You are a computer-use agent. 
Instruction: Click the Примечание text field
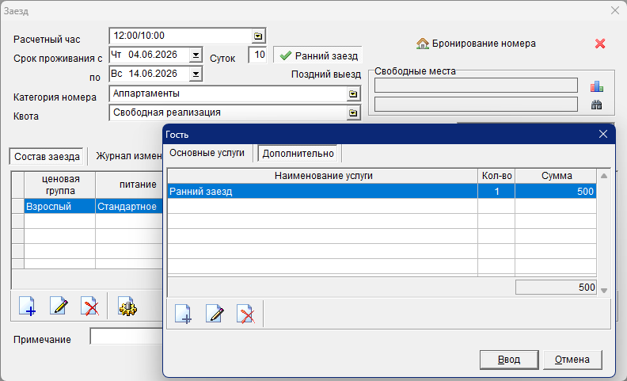tap(127, 337)
